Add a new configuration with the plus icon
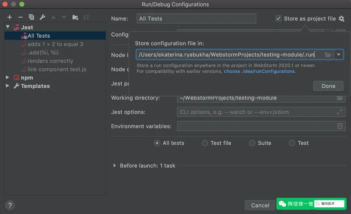This screenshot has height=214, width=351. point(10,17)
